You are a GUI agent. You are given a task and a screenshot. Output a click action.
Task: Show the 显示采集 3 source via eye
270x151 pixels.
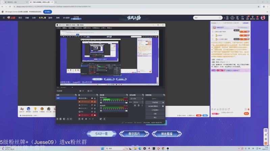92,108
